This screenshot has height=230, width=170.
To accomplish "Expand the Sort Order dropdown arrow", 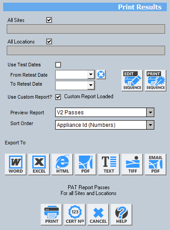I will coord(150,125).
